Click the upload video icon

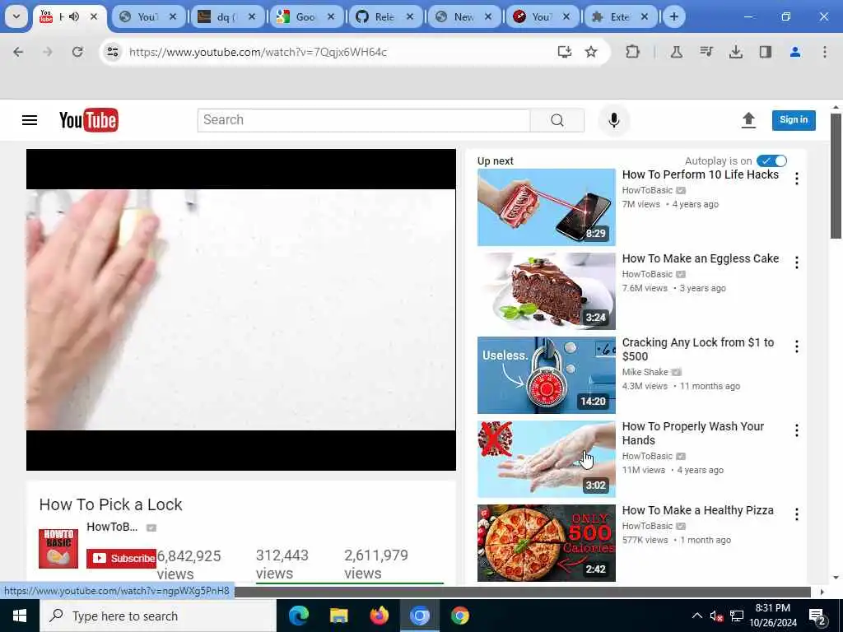[748, 120]
